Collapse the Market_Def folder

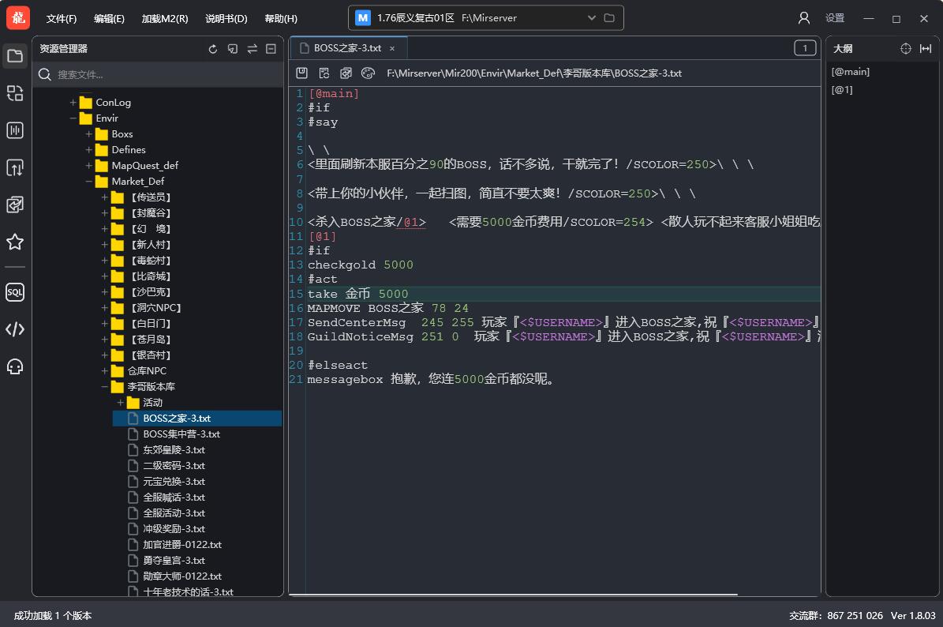click(88, 181)
